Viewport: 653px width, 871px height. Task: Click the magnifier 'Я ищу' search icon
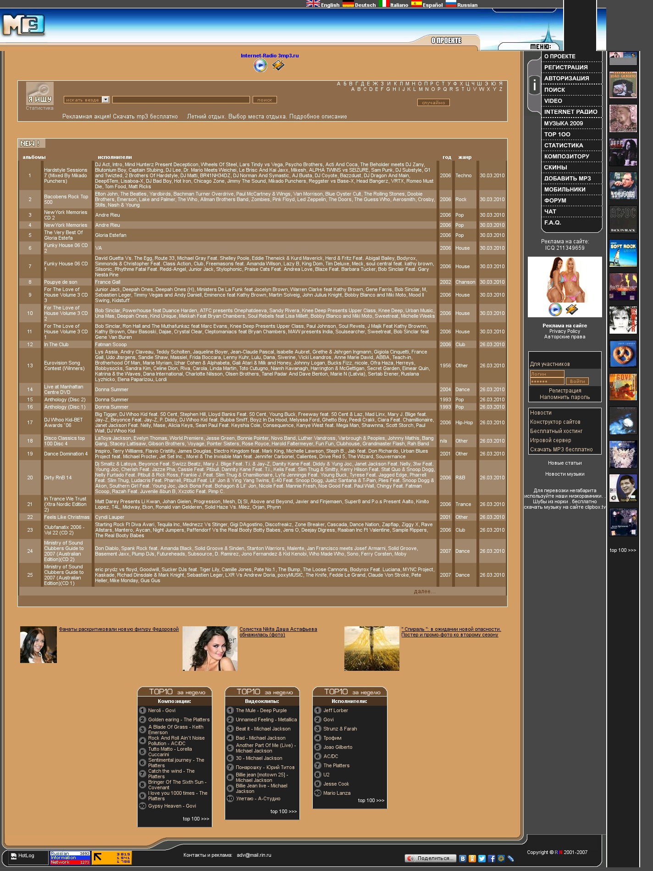(40, 93)
